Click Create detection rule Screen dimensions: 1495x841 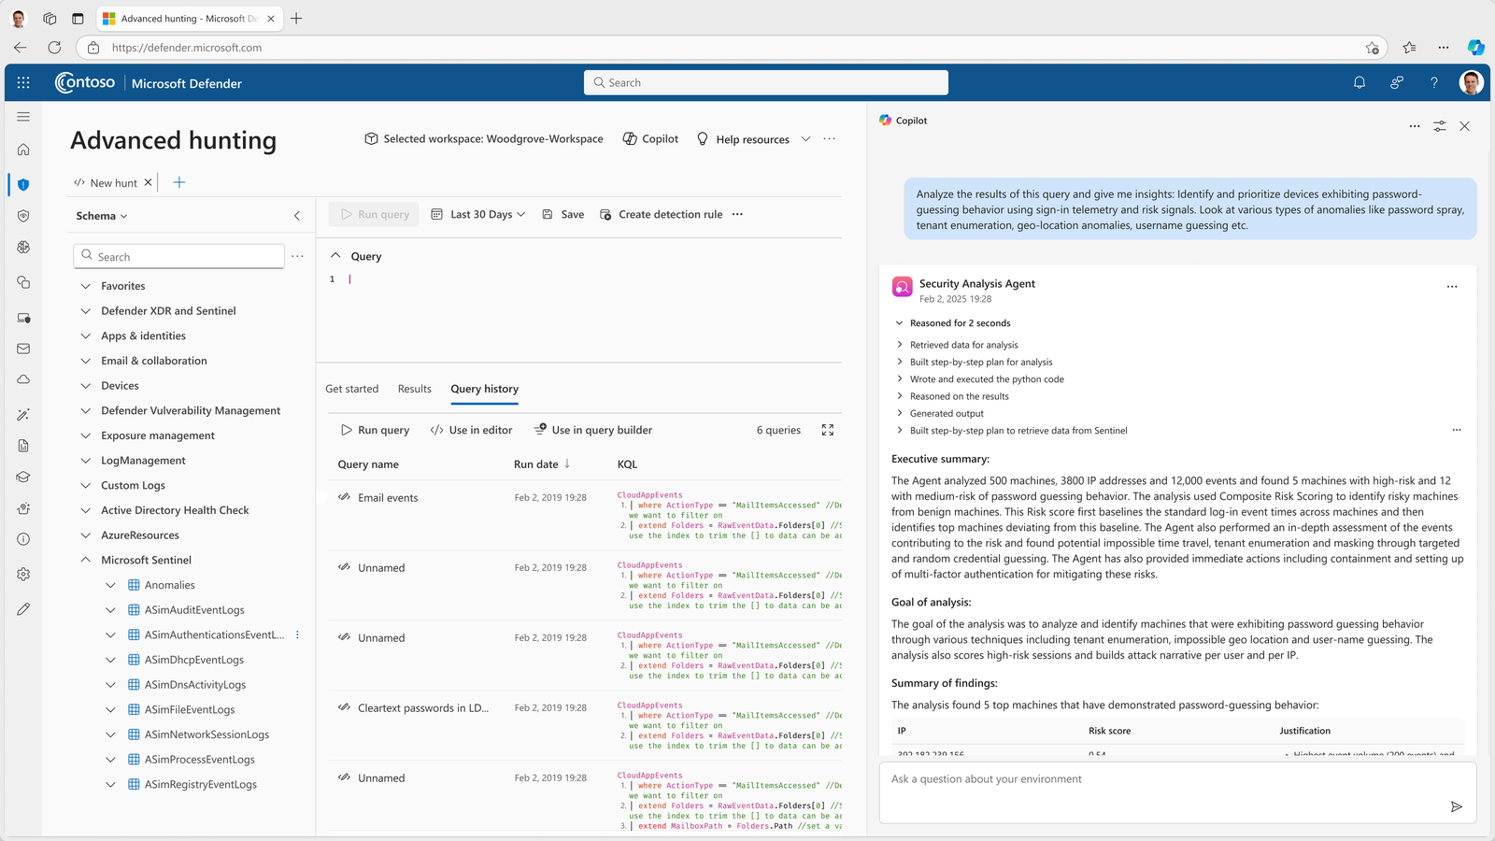tap(662, 215)
